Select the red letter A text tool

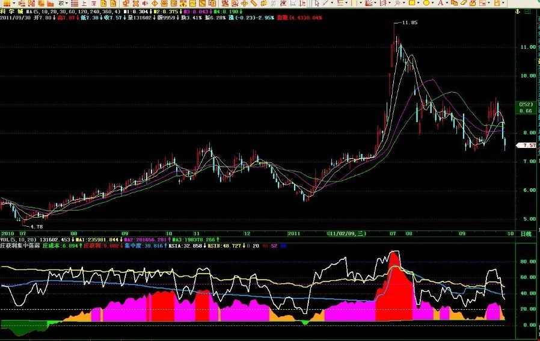[440, 3]
